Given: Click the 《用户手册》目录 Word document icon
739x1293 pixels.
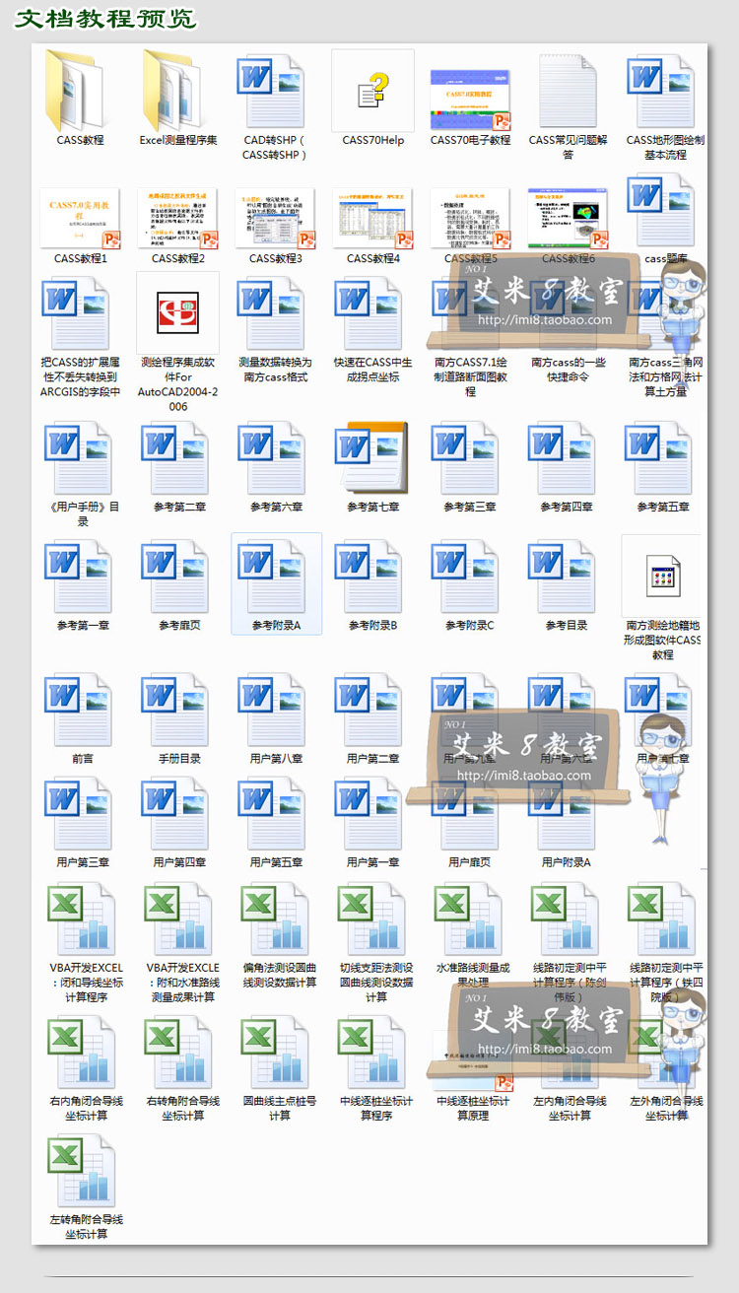Looking at the screenshot, I should click(80, 460).
